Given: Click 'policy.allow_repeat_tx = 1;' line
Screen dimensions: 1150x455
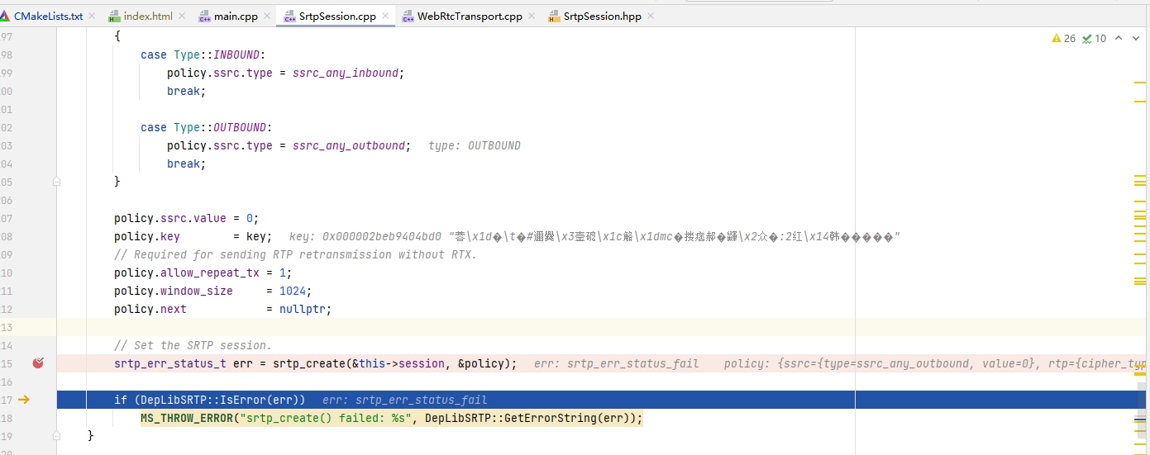Looking at the screenshot, I should click(203, 273).
